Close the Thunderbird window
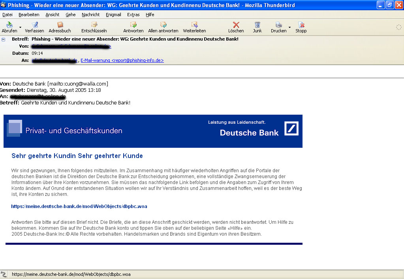Viewport: 404px width, 279px height. tap(399, 5)
